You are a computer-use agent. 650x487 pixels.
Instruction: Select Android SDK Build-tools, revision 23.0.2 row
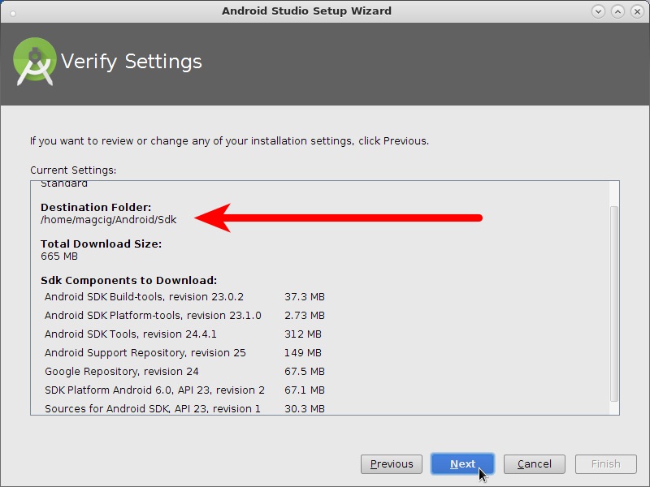(x=185, y=297)
